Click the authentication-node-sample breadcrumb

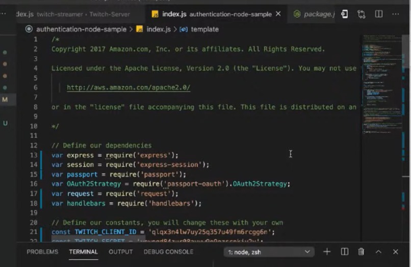(x=81, y=29)
